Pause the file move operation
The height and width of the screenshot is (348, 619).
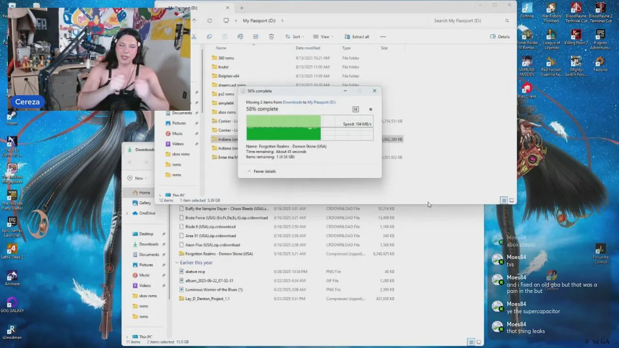(x=355, y=109)
